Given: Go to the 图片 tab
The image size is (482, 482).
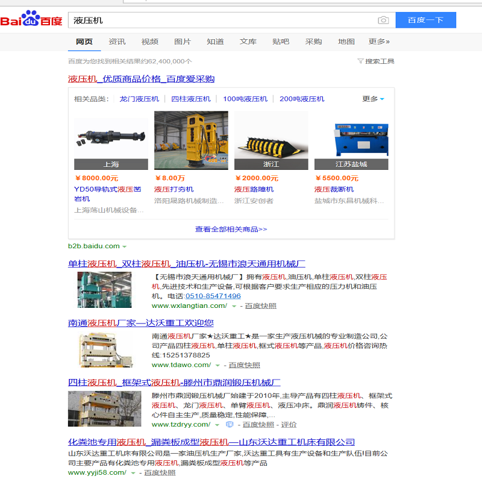Looking at the screenshot, I should pyautogui.click(x=183, y=42).
